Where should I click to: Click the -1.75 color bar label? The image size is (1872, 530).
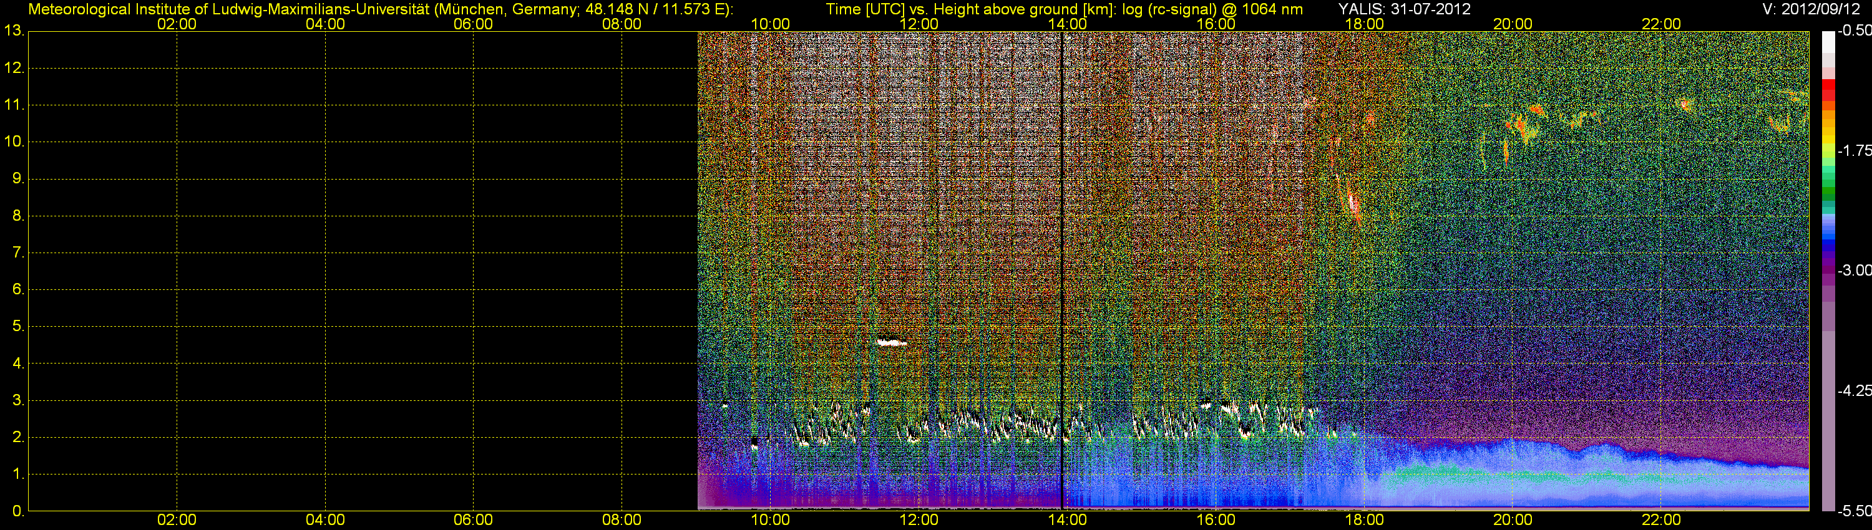point(1855,150)
